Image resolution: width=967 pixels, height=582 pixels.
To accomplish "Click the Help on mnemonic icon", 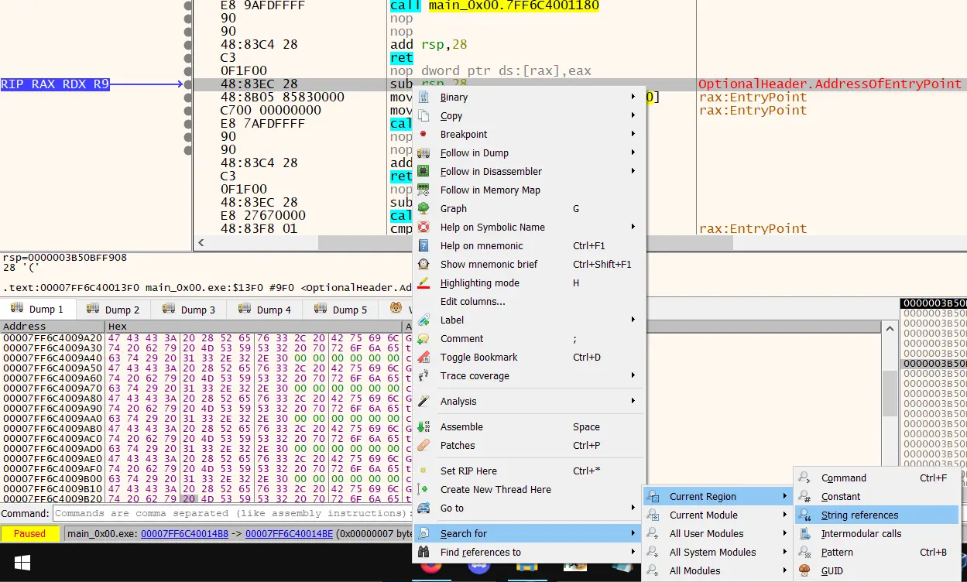I will tap(423, 245).
